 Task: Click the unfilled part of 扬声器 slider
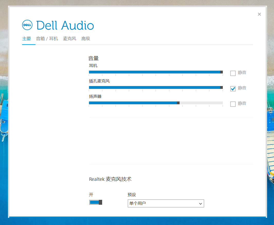(x=201, y=103)
